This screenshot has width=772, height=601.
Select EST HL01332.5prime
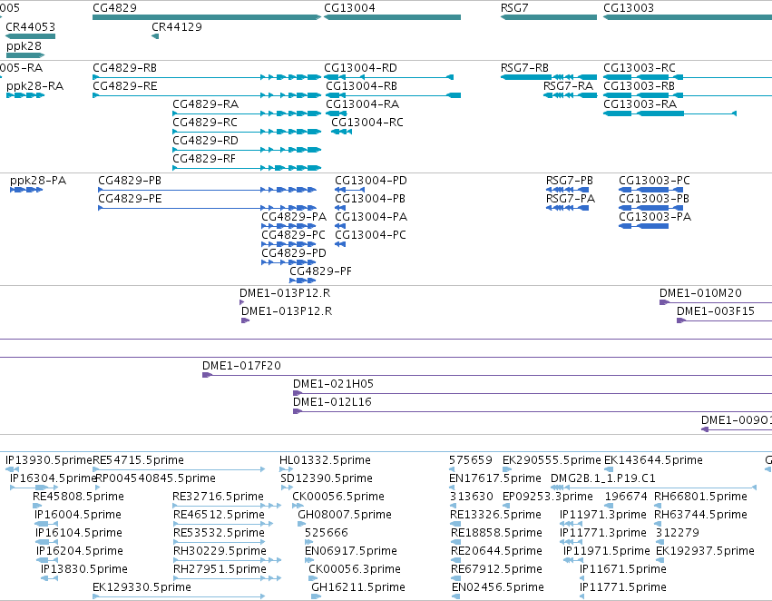coord(325,460)
